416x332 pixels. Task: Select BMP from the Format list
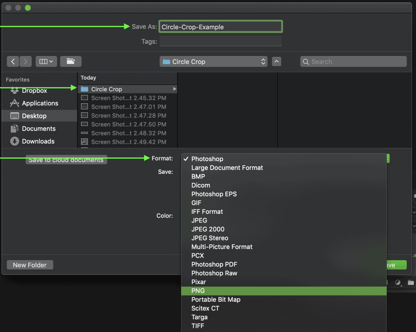284,176
